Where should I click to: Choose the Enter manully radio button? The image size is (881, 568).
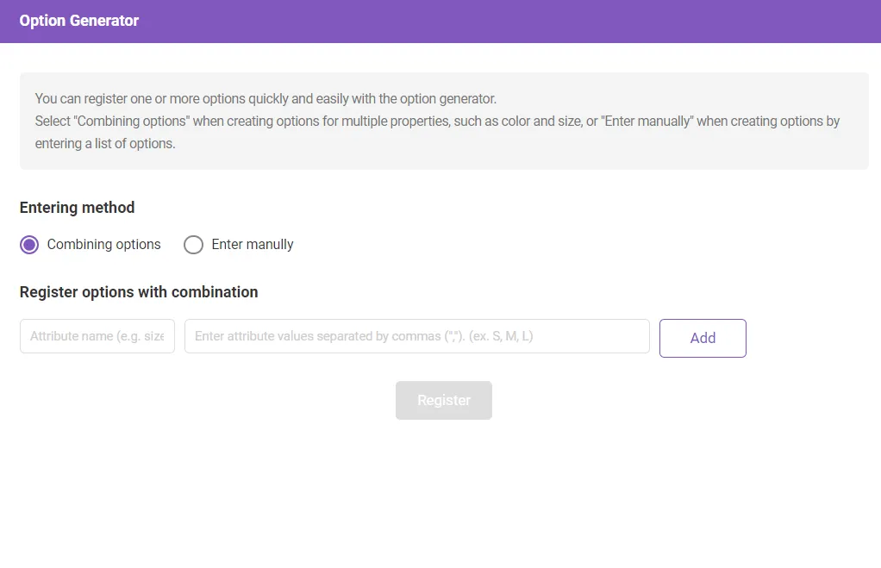(x=194, y=245)
